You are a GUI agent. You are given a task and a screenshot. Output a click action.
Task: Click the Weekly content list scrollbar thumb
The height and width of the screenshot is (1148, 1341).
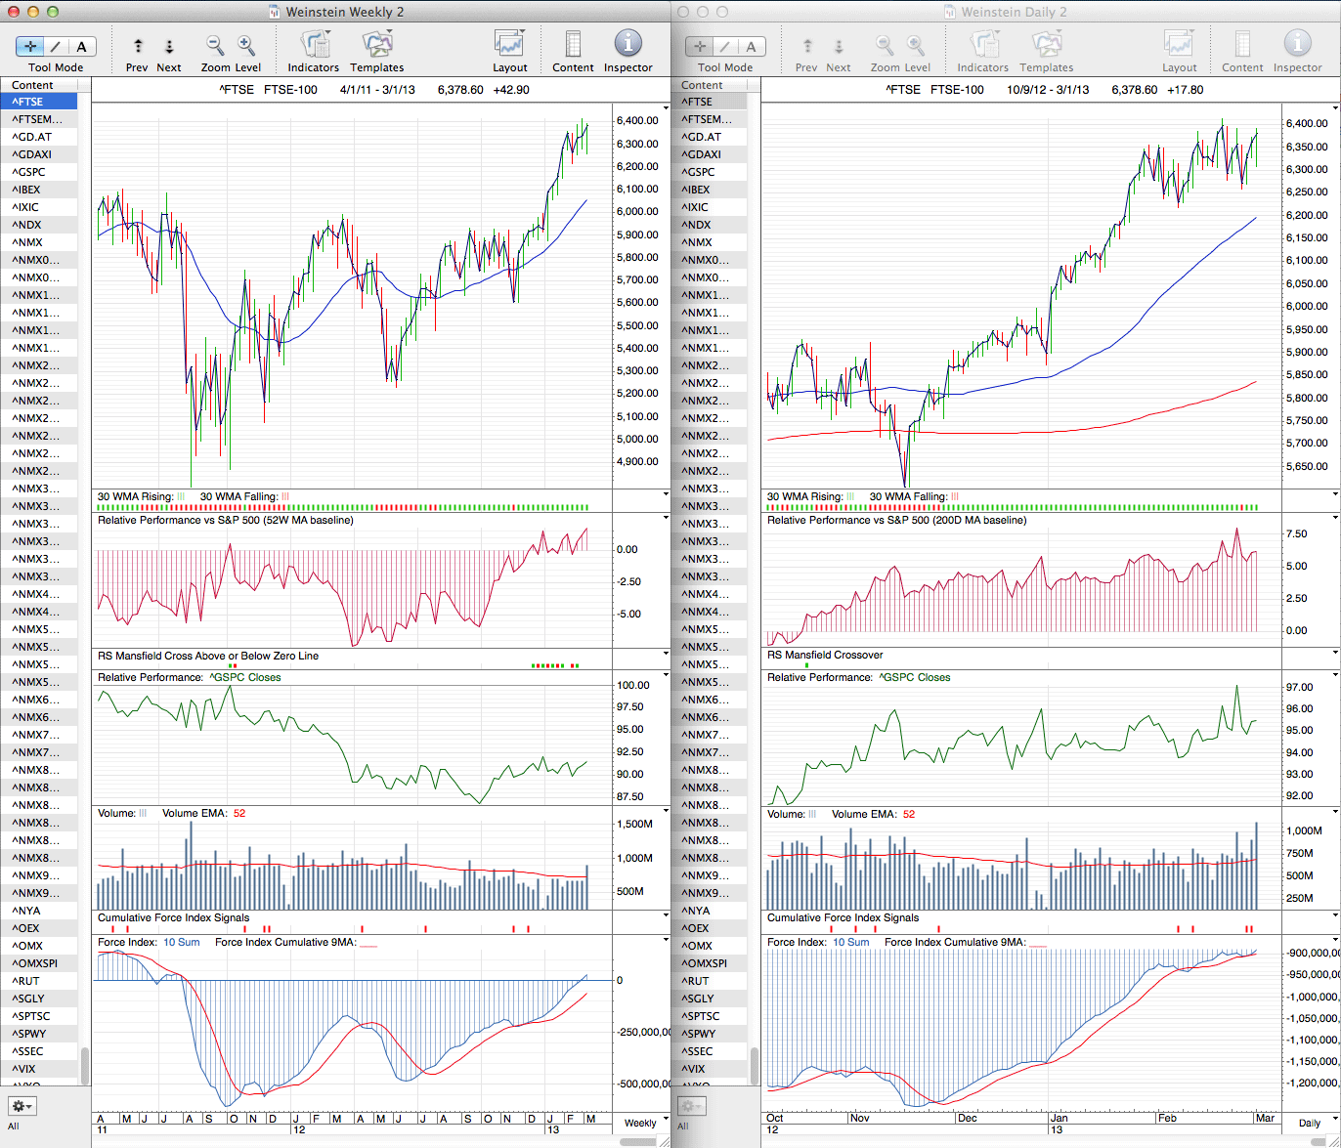tap(85, 1065)
